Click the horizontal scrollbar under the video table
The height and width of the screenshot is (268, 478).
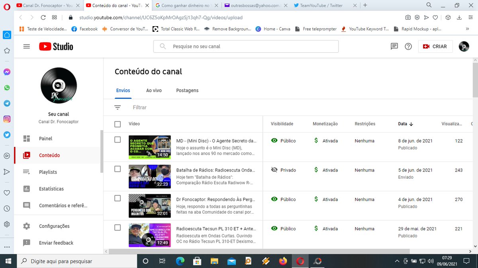tap(259, 251)
